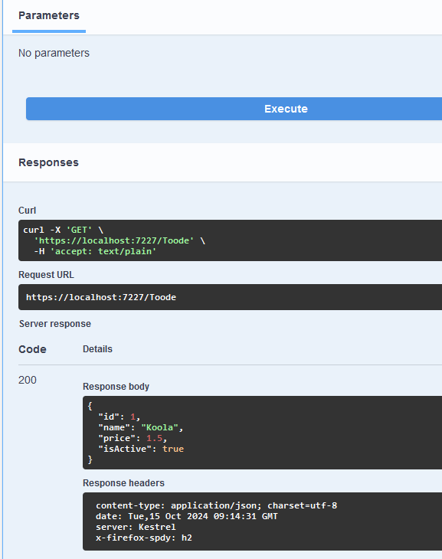
Task: Click the Code column header
Action: tap(32, 349)
